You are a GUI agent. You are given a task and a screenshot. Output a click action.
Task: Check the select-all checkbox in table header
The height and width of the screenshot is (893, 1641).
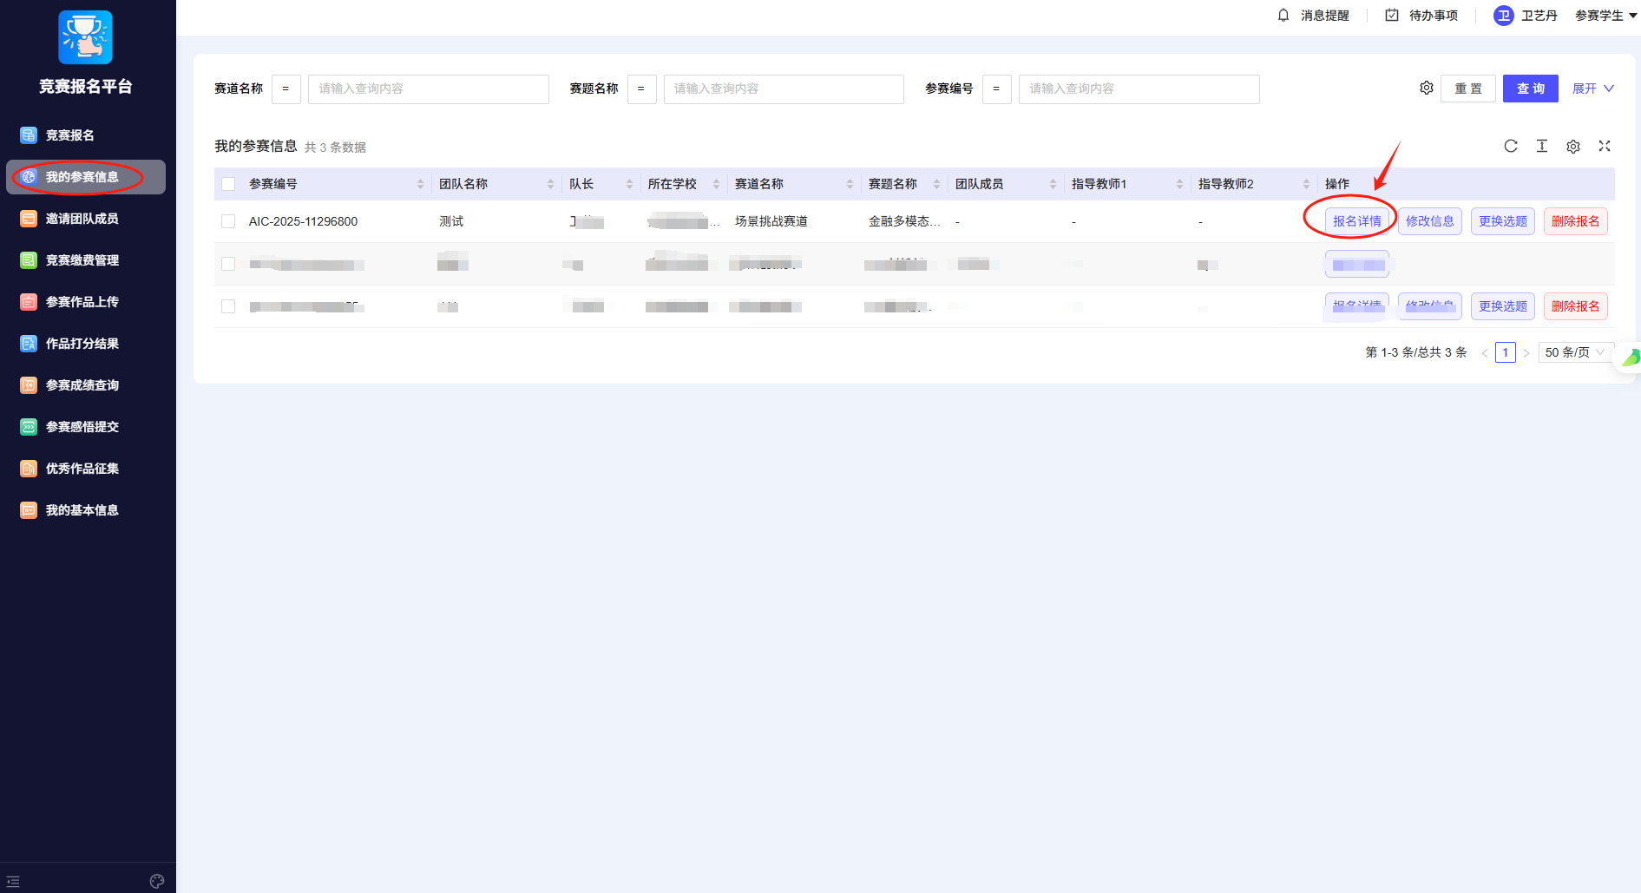tap(228, 184)
